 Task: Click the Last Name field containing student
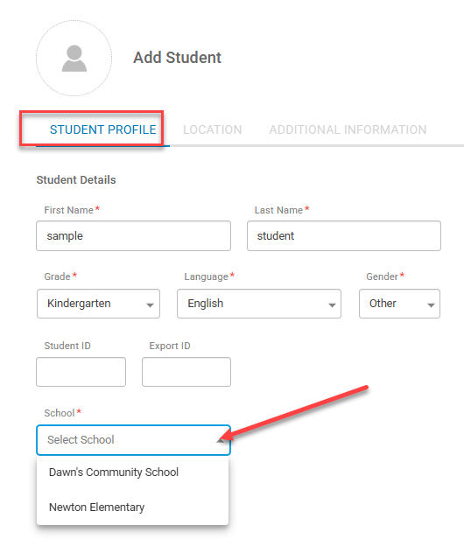point(344,236)
